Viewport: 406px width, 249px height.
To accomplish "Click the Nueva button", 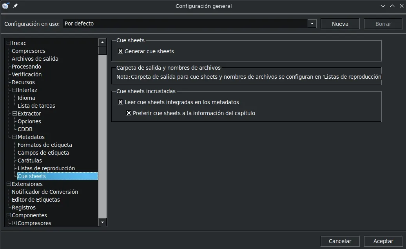I will click(x=339, y=23).
